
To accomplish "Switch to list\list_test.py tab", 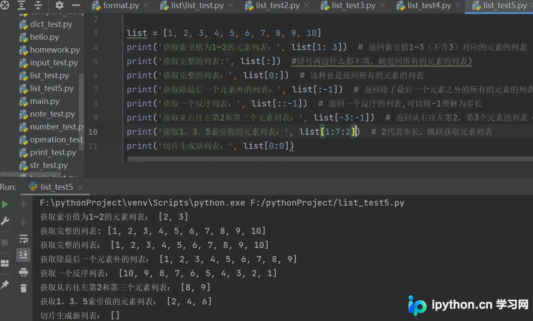I will (x=197, y=6).
